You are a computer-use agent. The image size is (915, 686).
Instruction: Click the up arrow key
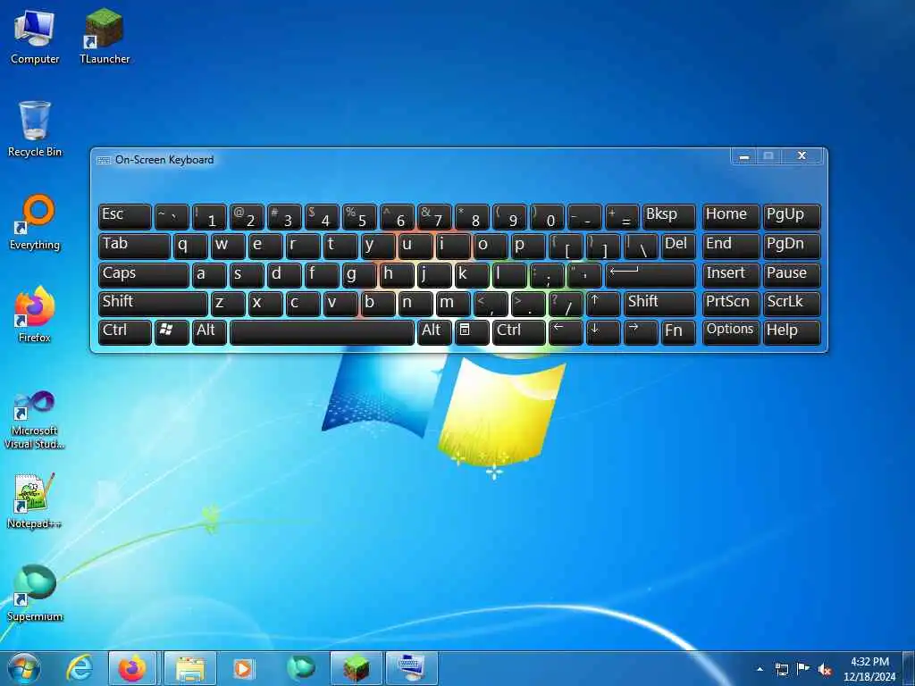[603, 304]
